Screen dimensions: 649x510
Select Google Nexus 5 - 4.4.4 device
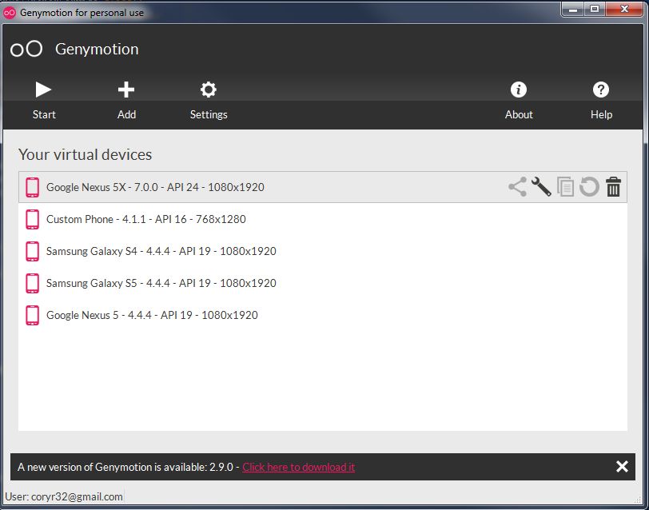(323, 316)
